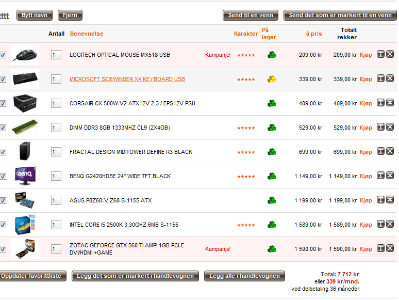The image size is (399, 300).
Task: Uncheck the Intel Core i5 2500K checkbox
Action: pos(3,225)
